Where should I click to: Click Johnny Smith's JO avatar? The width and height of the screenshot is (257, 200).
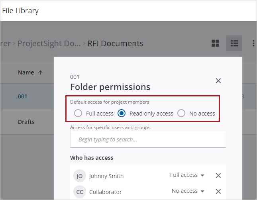[x=80, y=176]
